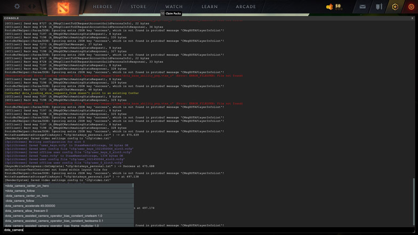This screenshot has width=418, height=235.
Task: Click the red power quit icon
Action: pyautogui.click(x=411, y=6)
